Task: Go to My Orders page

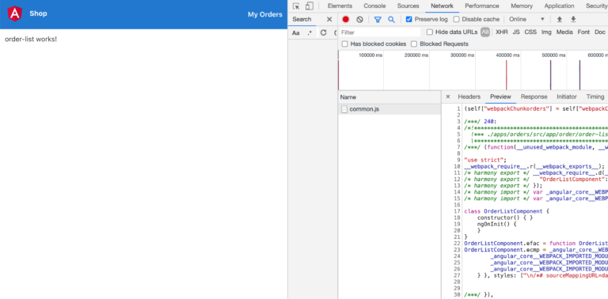Action: [265, 14]
